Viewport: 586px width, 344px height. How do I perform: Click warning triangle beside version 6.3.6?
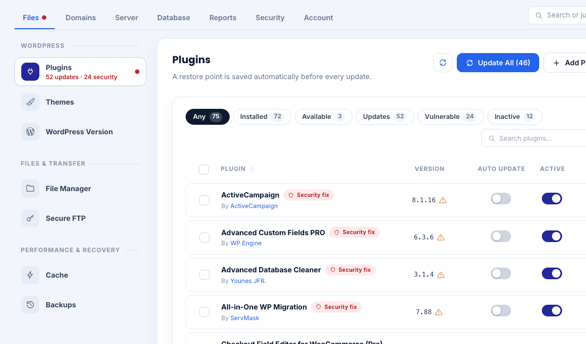click(441, 237)
